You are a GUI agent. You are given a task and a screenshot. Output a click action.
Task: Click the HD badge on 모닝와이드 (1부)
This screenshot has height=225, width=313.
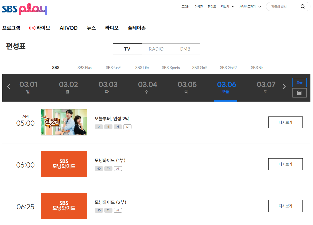[x=99, y=169]
